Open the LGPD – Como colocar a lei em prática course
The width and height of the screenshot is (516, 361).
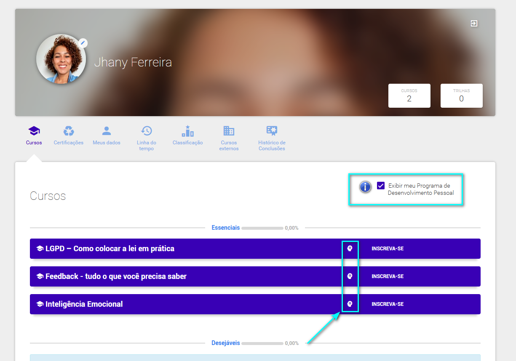click(110, 249)
